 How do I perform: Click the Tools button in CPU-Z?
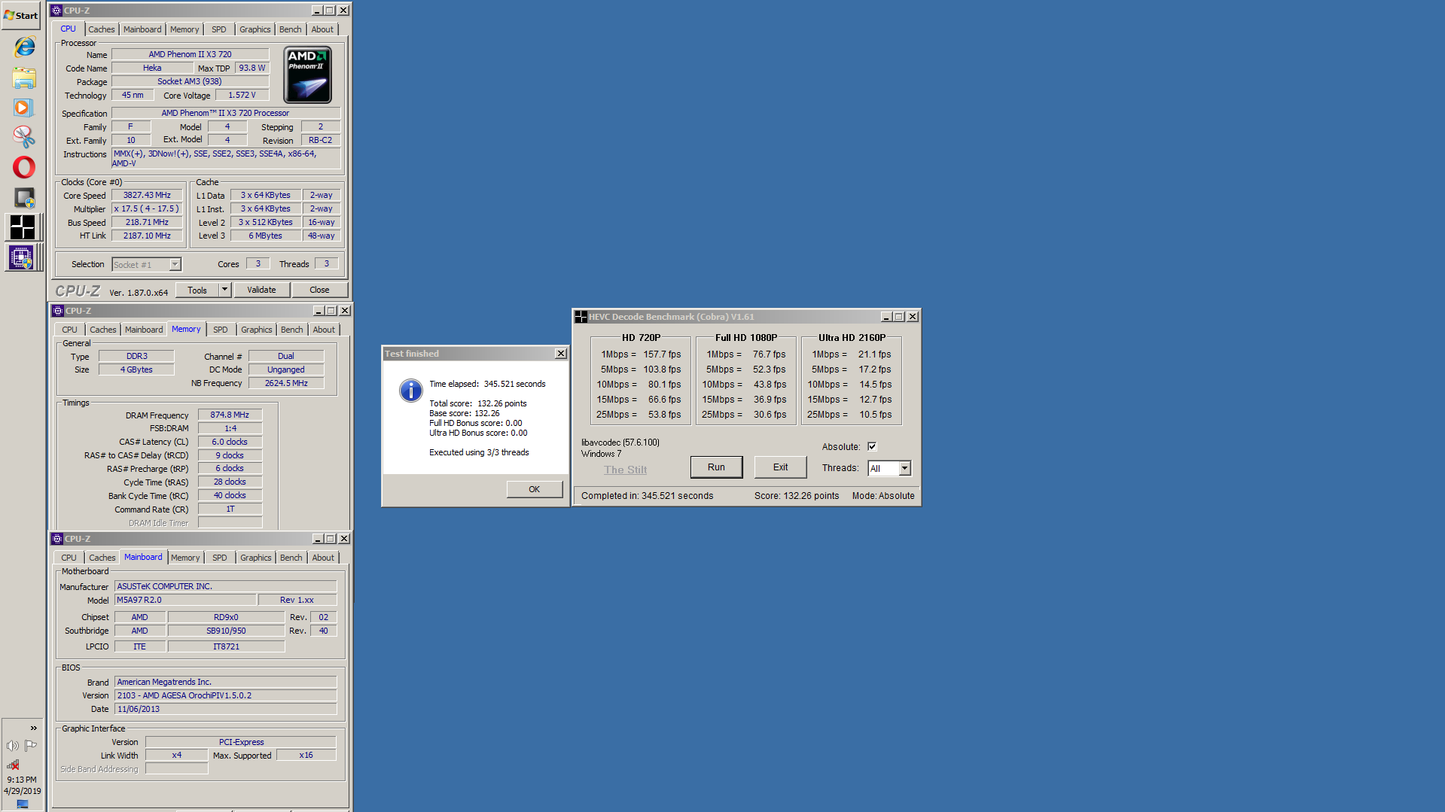[197, 290]
